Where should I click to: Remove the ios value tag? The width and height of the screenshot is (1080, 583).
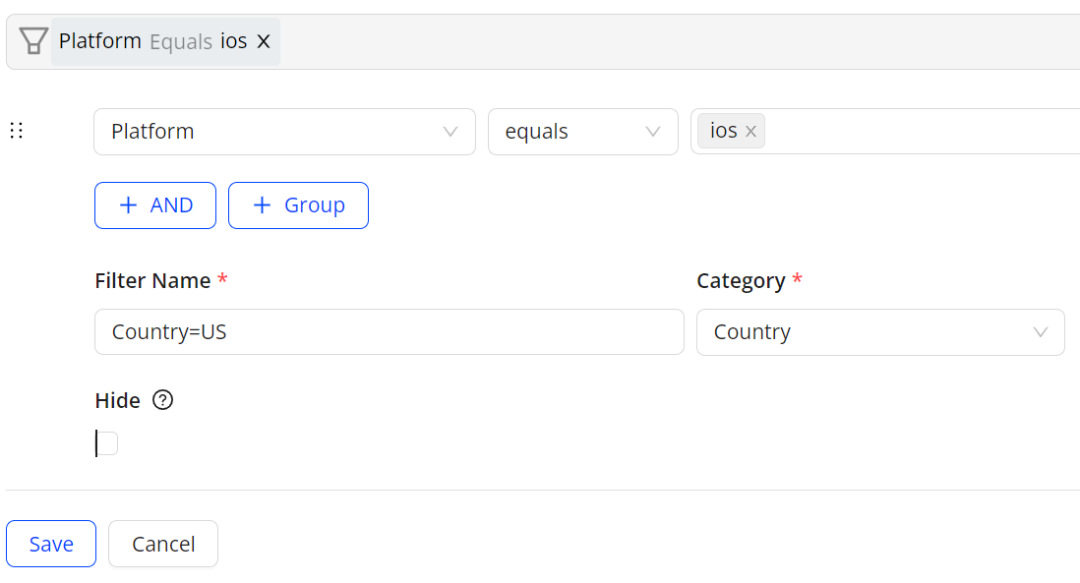point(750,132)
